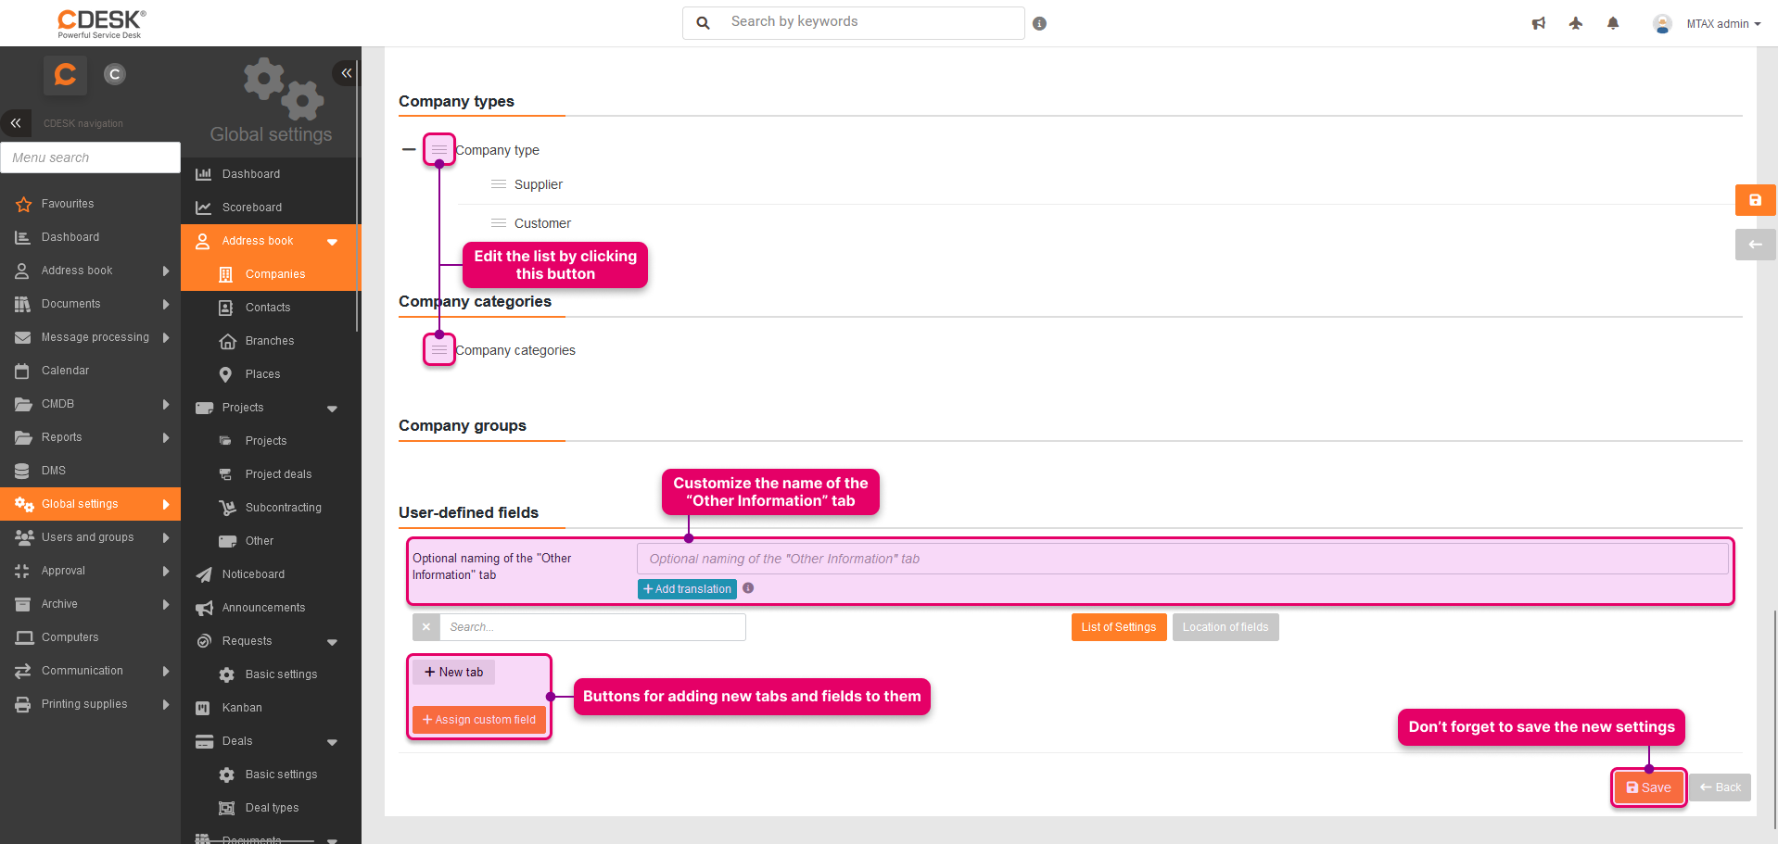The image size is (1778, 844).
Task: Collapse the Address book section in settings panel
Action: pyautogui.click(x=332, y=242)
